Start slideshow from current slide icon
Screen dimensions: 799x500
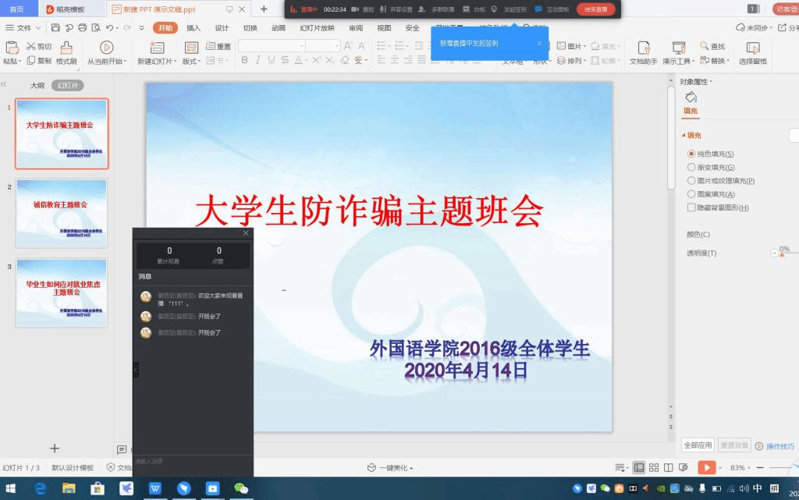click(x=106, y=48)
